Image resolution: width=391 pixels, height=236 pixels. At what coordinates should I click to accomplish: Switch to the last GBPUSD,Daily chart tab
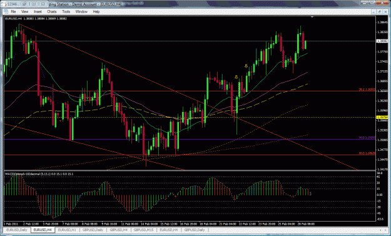195,230
